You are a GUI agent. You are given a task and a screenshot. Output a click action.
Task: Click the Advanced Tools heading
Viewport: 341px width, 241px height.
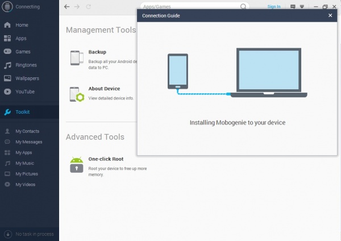coord(95,137)
